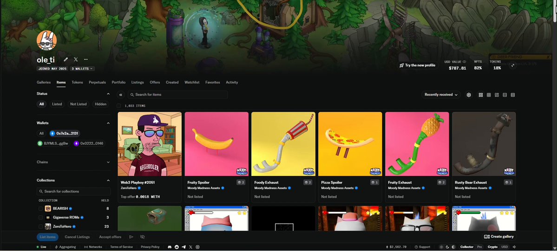Switch to large grid view
This screenshot has height=251, width=557.
tap(481, 95)
